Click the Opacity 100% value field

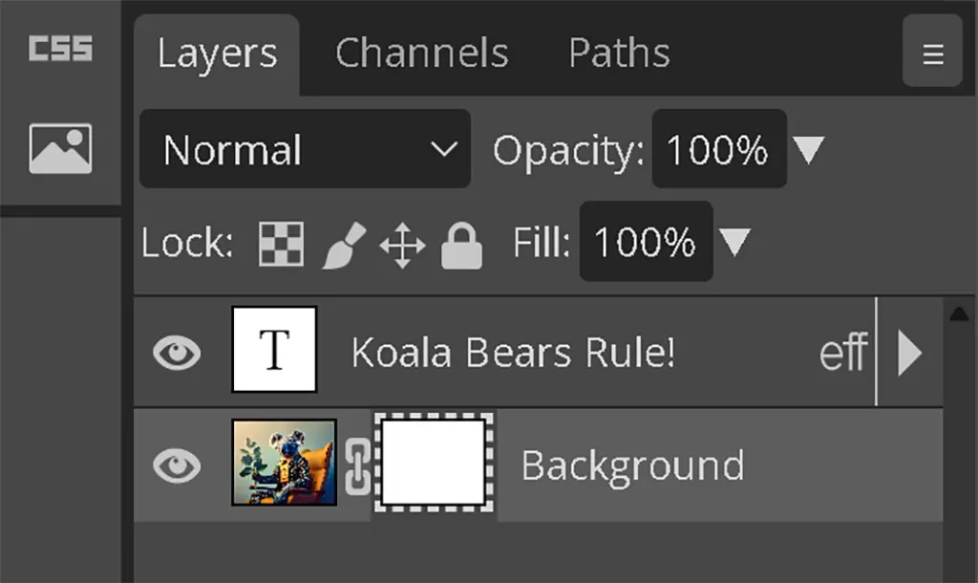click(x=719, y=149)
